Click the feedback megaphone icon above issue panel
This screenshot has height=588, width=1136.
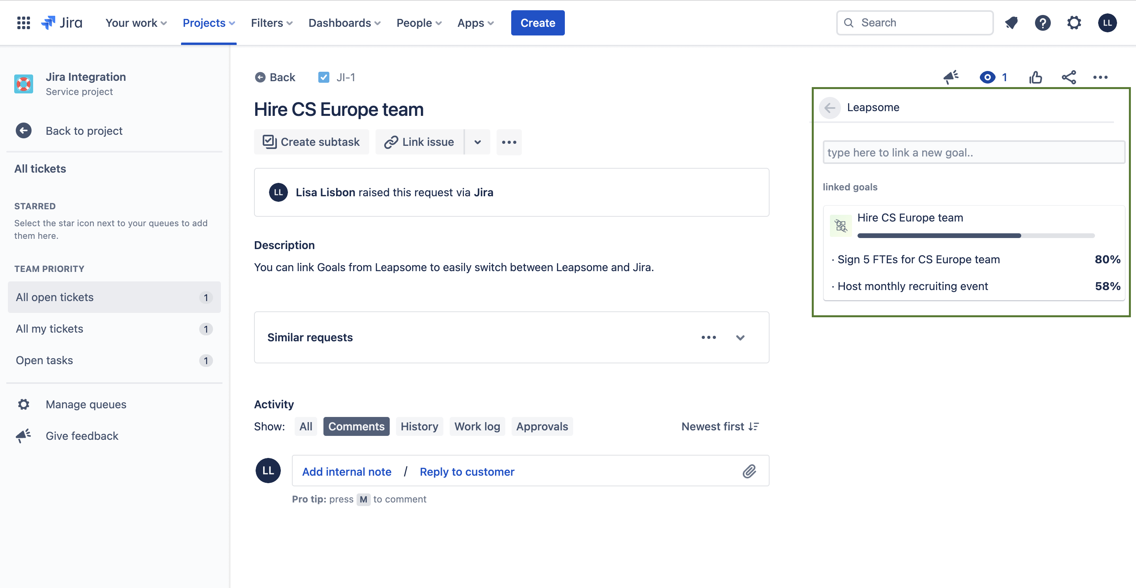[951, 78]
